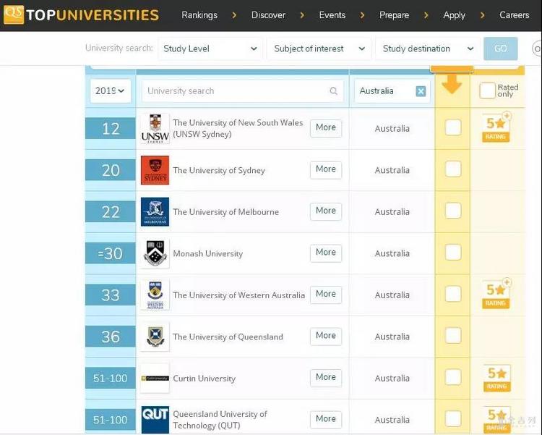
Task: Click the University of Melbourne logo
Action: coord(155,212)
